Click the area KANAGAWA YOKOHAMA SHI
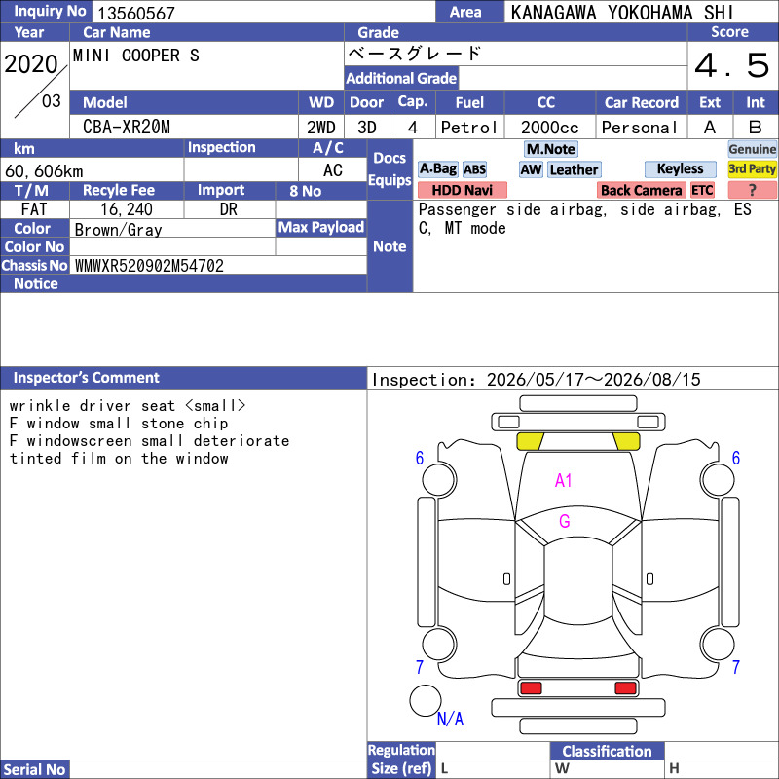779x779 pixels. pos(621,13)
